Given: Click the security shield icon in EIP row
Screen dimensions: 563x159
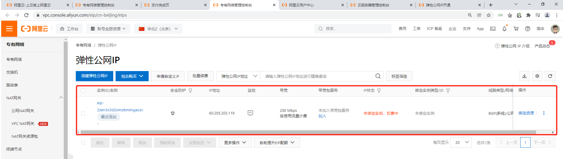Looking at the screenshot, I should [x=173, y=113].
